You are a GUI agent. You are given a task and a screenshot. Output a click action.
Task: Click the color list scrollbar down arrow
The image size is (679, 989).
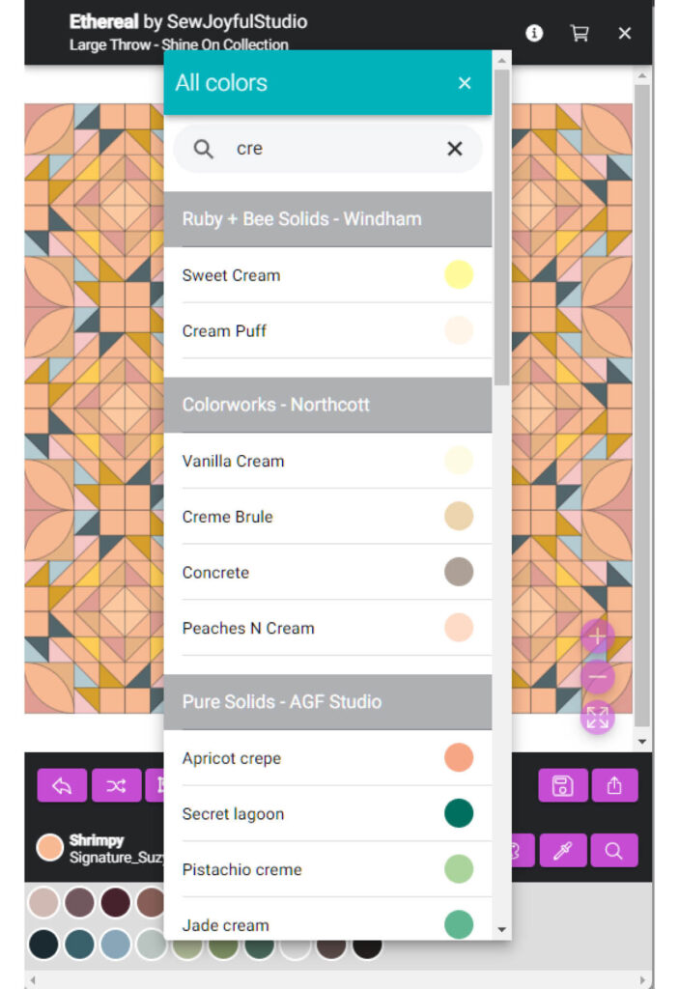(x=502, y=929)
